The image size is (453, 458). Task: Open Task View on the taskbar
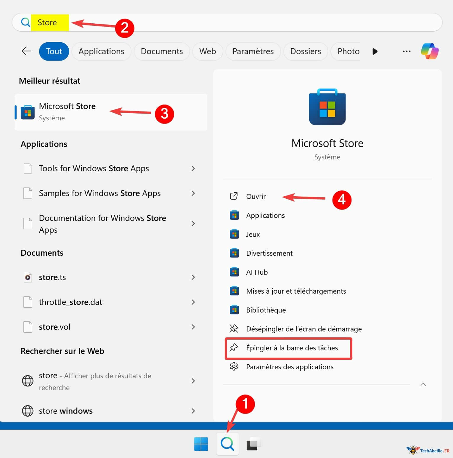[253, 444]
